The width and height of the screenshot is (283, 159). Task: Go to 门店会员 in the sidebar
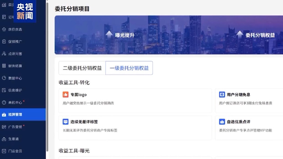tap(15, 151)
